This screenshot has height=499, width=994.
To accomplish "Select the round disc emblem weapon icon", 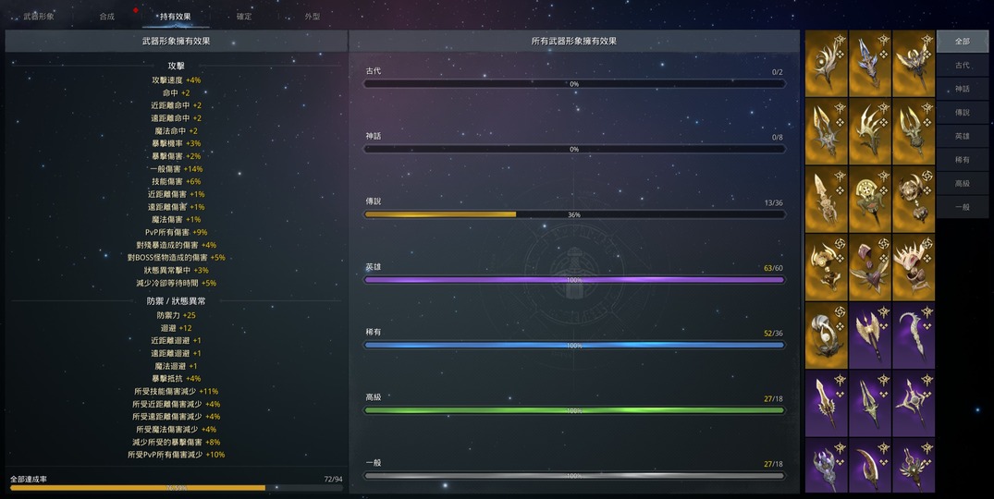I will tap(870, 200).
